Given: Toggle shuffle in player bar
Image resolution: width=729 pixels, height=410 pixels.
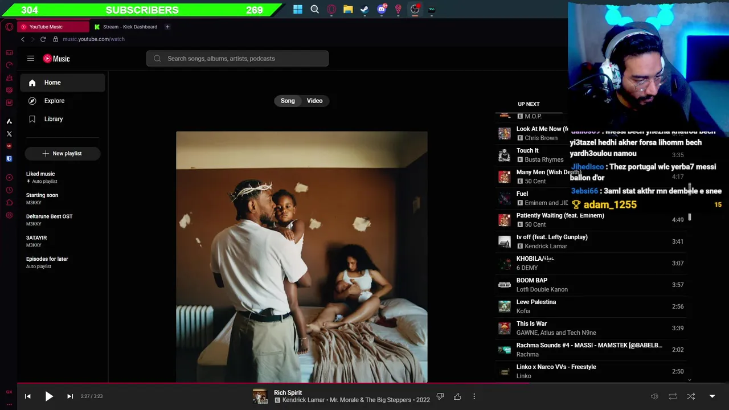Looking at the screenshot, I should 691,396.
